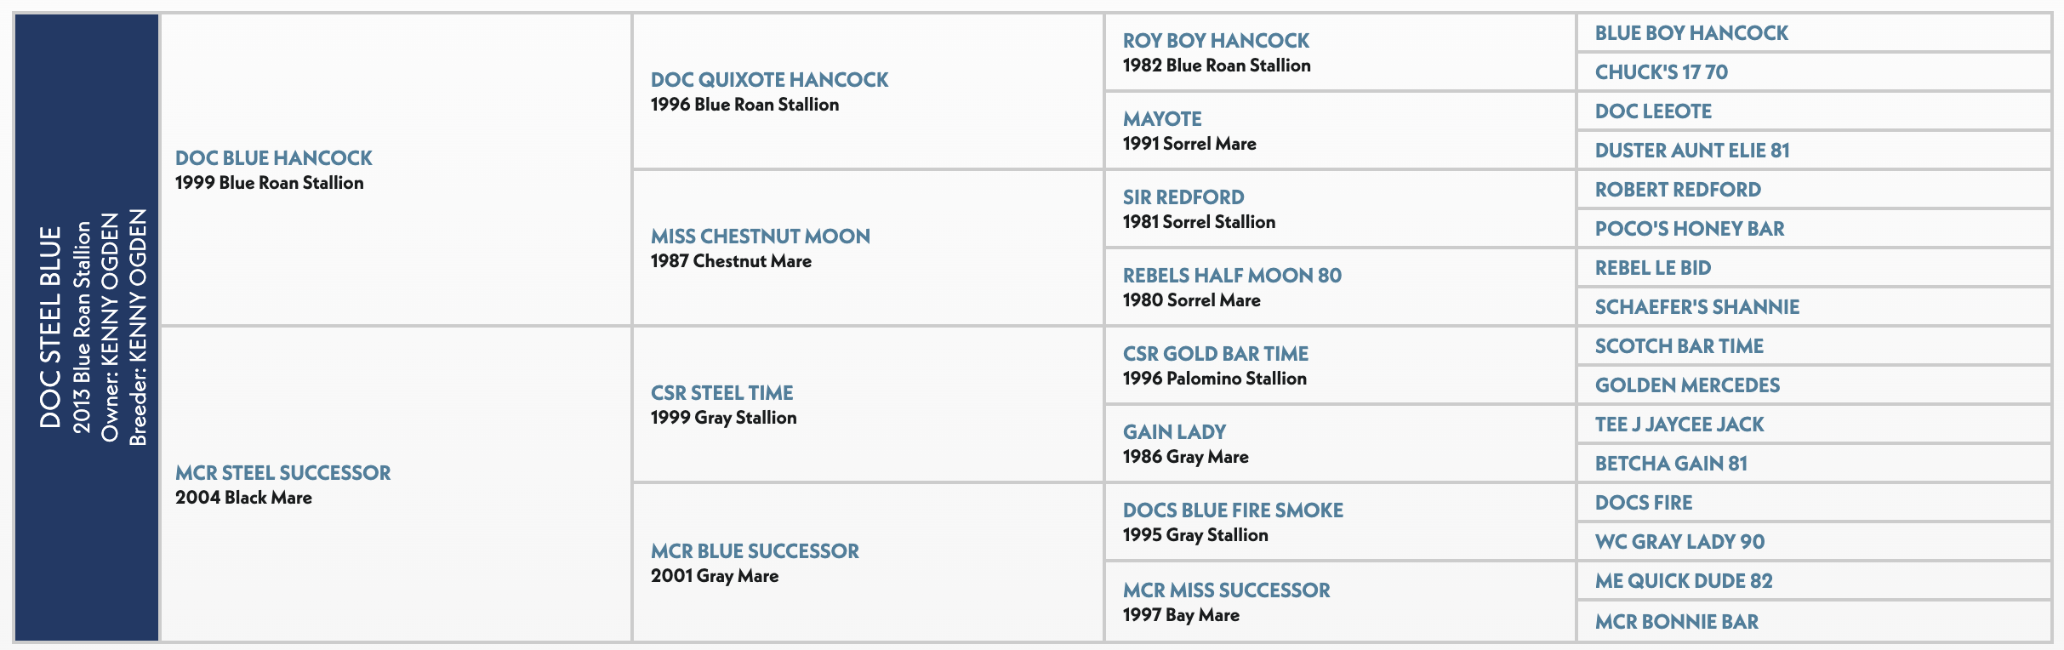Click the BLUE BOY HANCOCK ancestor link
2064x650 pixels.
(x=1691, y=33)
